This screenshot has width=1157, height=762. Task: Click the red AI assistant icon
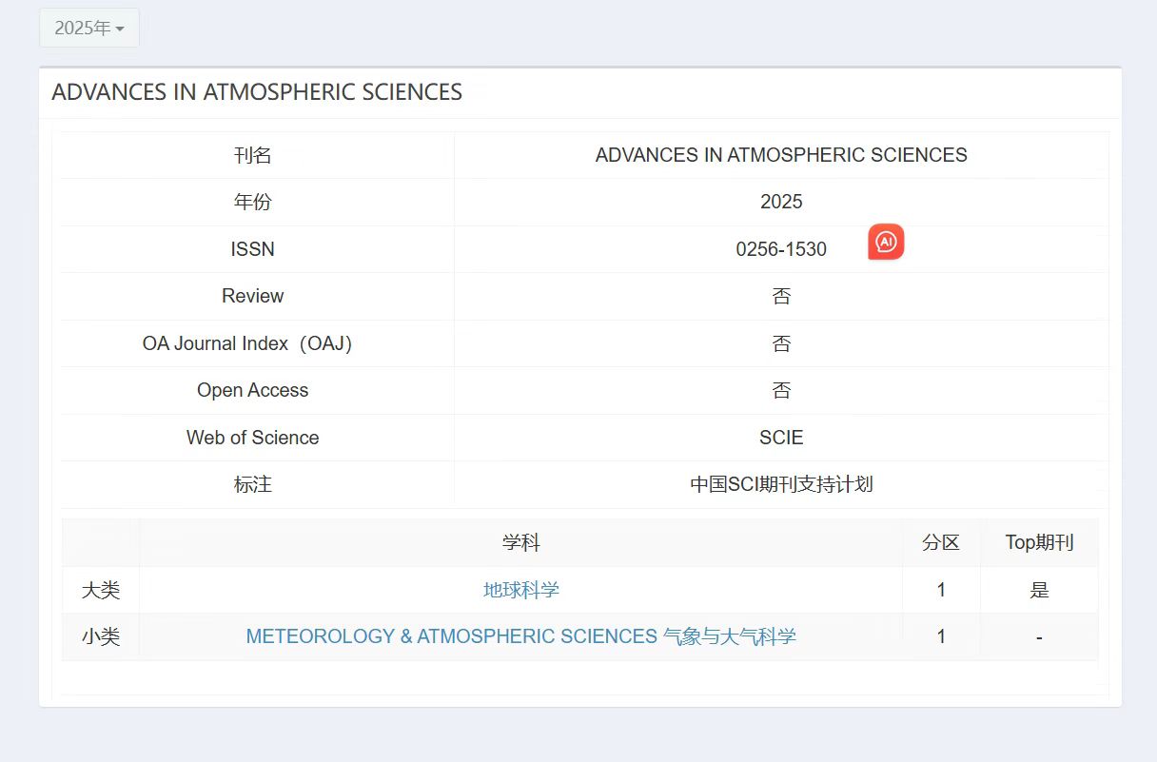(x=886, y=243)
